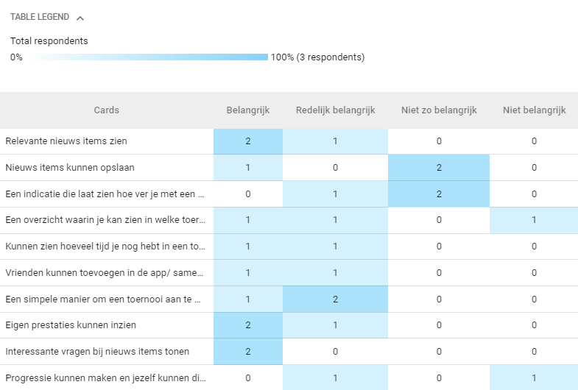Image resolution: width=578 pixels, height=390 pixels.
Task: Open the Relevante nieuws items zien card
Action: pos(71,141)
